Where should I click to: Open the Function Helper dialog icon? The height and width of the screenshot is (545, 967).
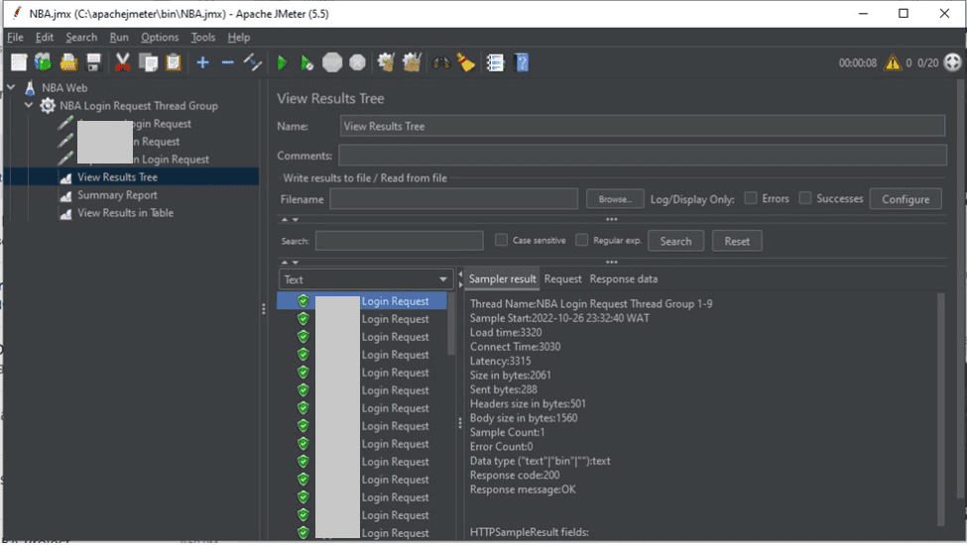pos(495,62)
